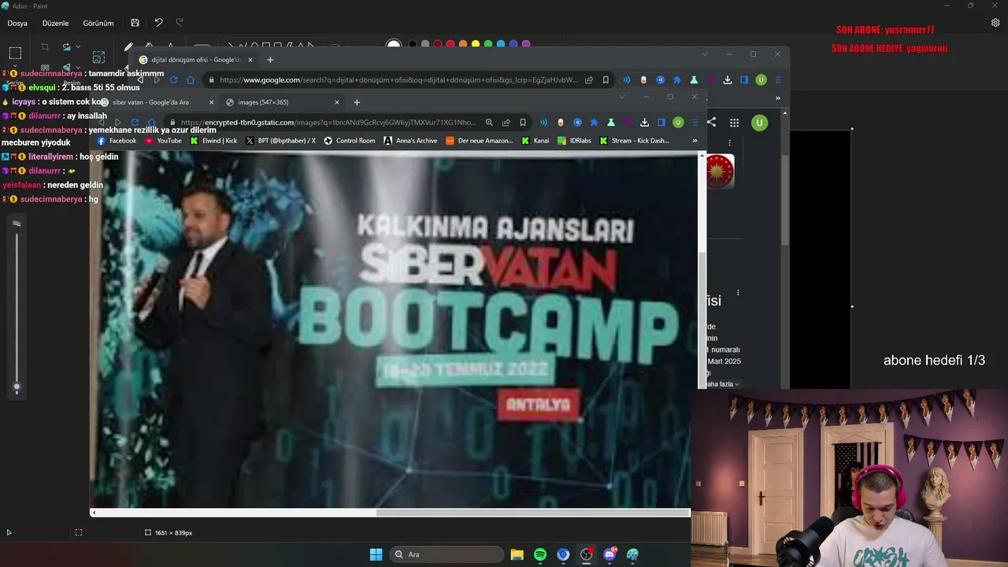This screenshot has height=567, width=1008.
Task: Go home in the back Google browser window
Action: click(x=191, y=80)
